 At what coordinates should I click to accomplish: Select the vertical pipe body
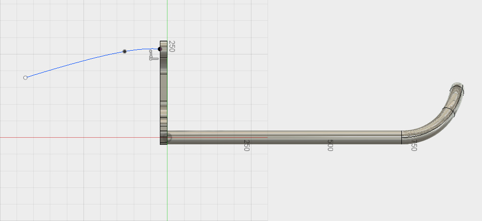pyautogui.click(x=164, y=90)
